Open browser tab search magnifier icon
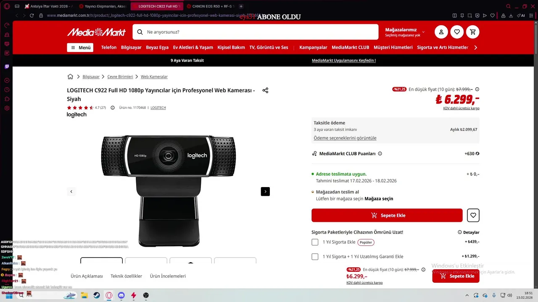The image size is (538, 302). tap(509, 6)
